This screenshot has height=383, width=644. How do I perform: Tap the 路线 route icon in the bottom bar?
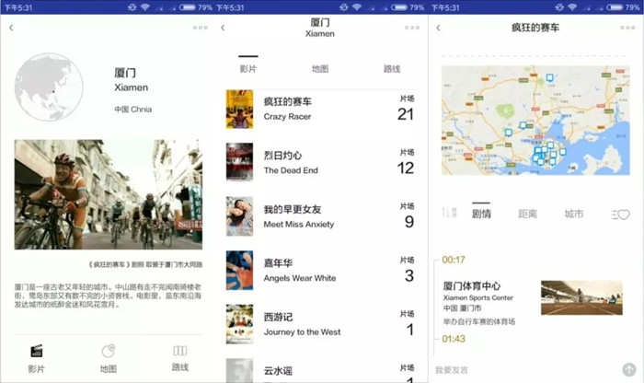tap(180, 351)
